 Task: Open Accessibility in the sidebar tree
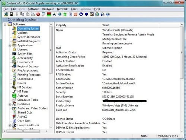[25, 58]
